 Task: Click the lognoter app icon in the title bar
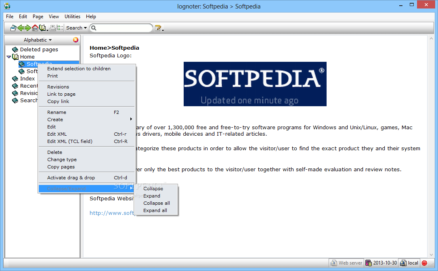7,6
